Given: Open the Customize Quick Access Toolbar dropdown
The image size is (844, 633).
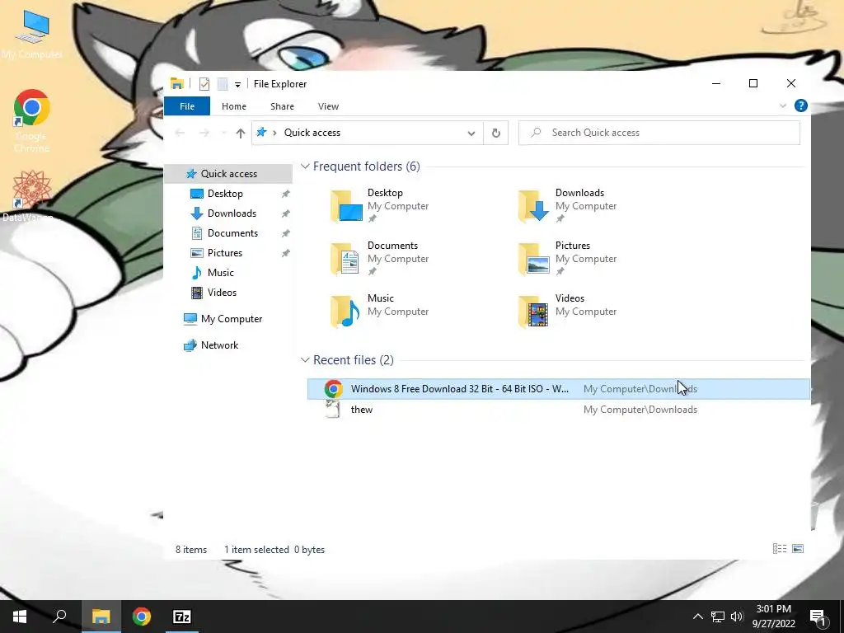Looking at the screenshot, I should pos(237,85).
